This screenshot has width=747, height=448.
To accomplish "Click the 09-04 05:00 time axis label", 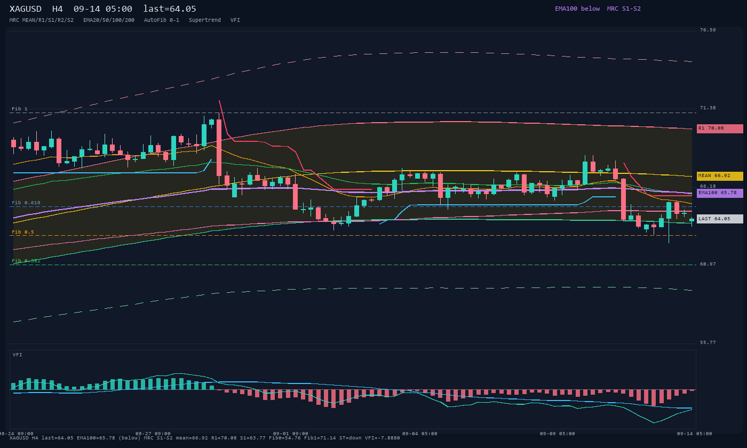I will click(x=420, y=434).
